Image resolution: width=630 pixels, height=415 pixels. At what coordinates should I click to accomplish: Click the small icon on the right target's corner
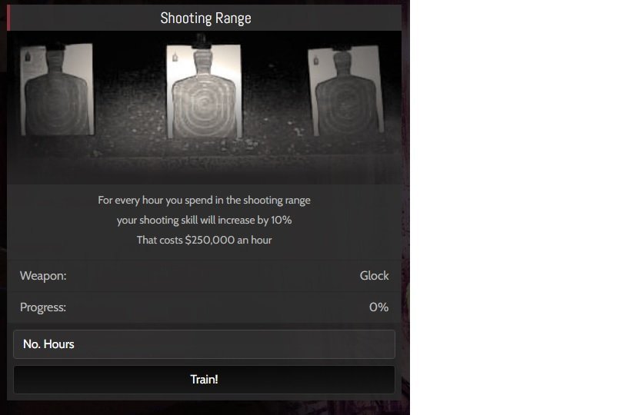[316, 61]
